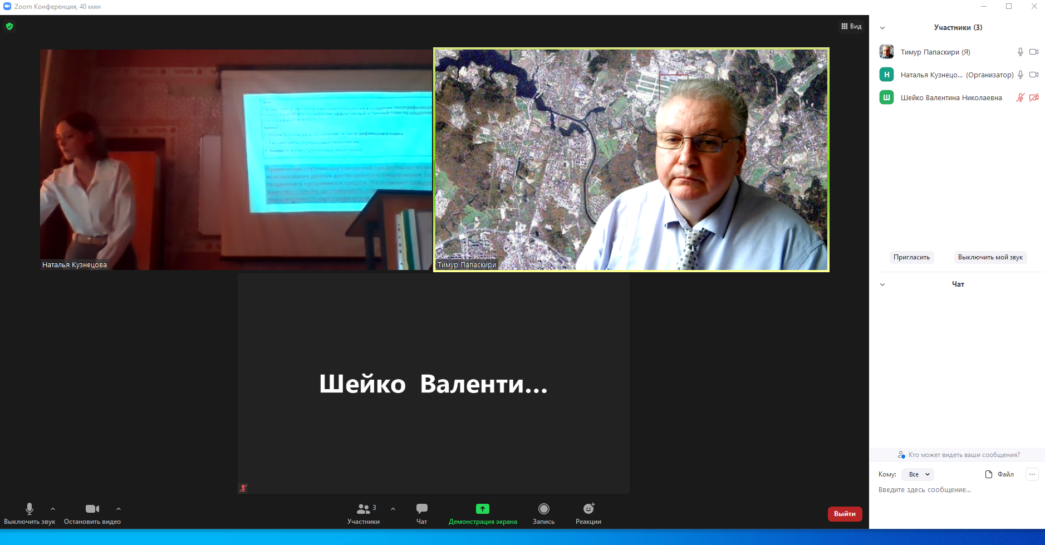Stop camera with Остановить видео
This screenshot has height=545, width=1045.
point(92,514)
